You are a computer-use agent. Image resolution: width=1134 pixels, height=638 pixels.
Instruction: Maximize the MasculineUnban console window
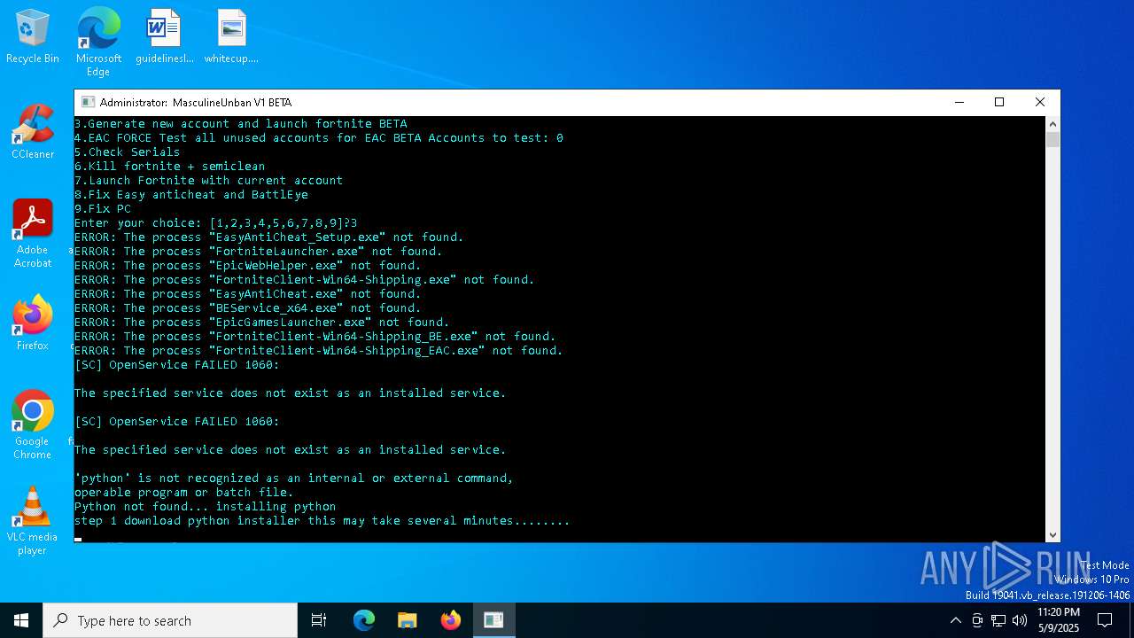pos(999,102)
